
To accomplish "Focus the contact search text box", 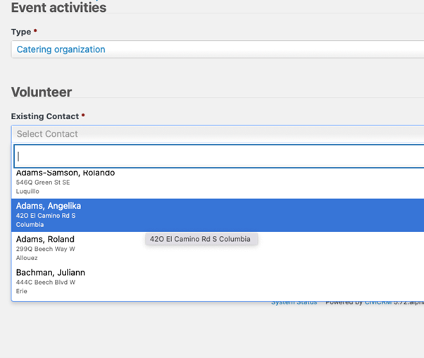I will coord(218,156).
